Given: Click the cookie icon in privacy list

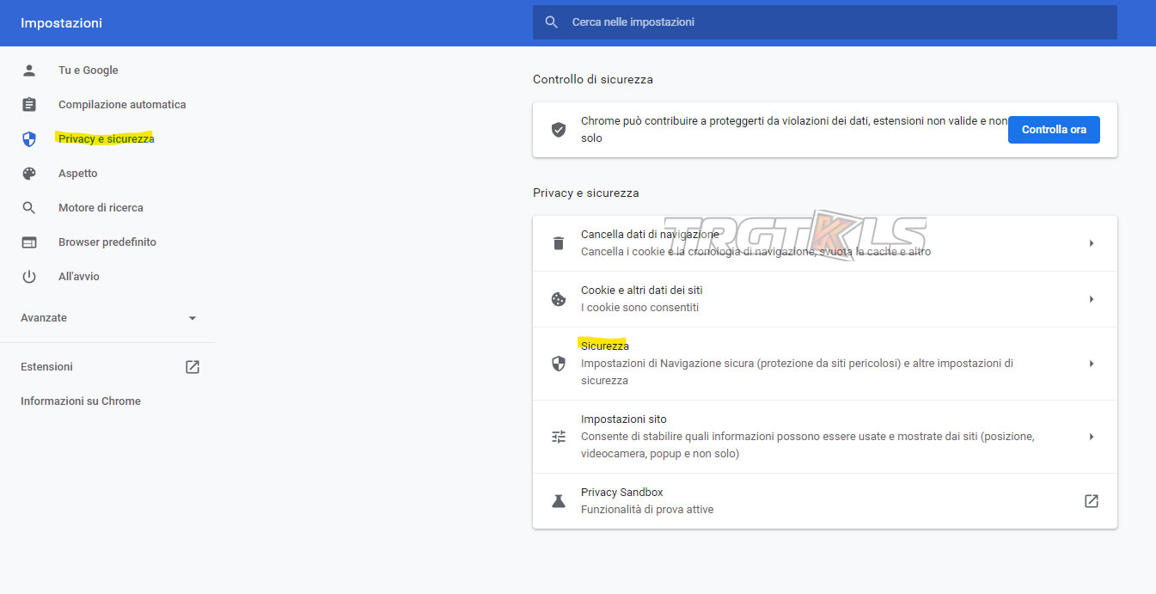Looking at the screenshot, I should (x=559, y=299).
